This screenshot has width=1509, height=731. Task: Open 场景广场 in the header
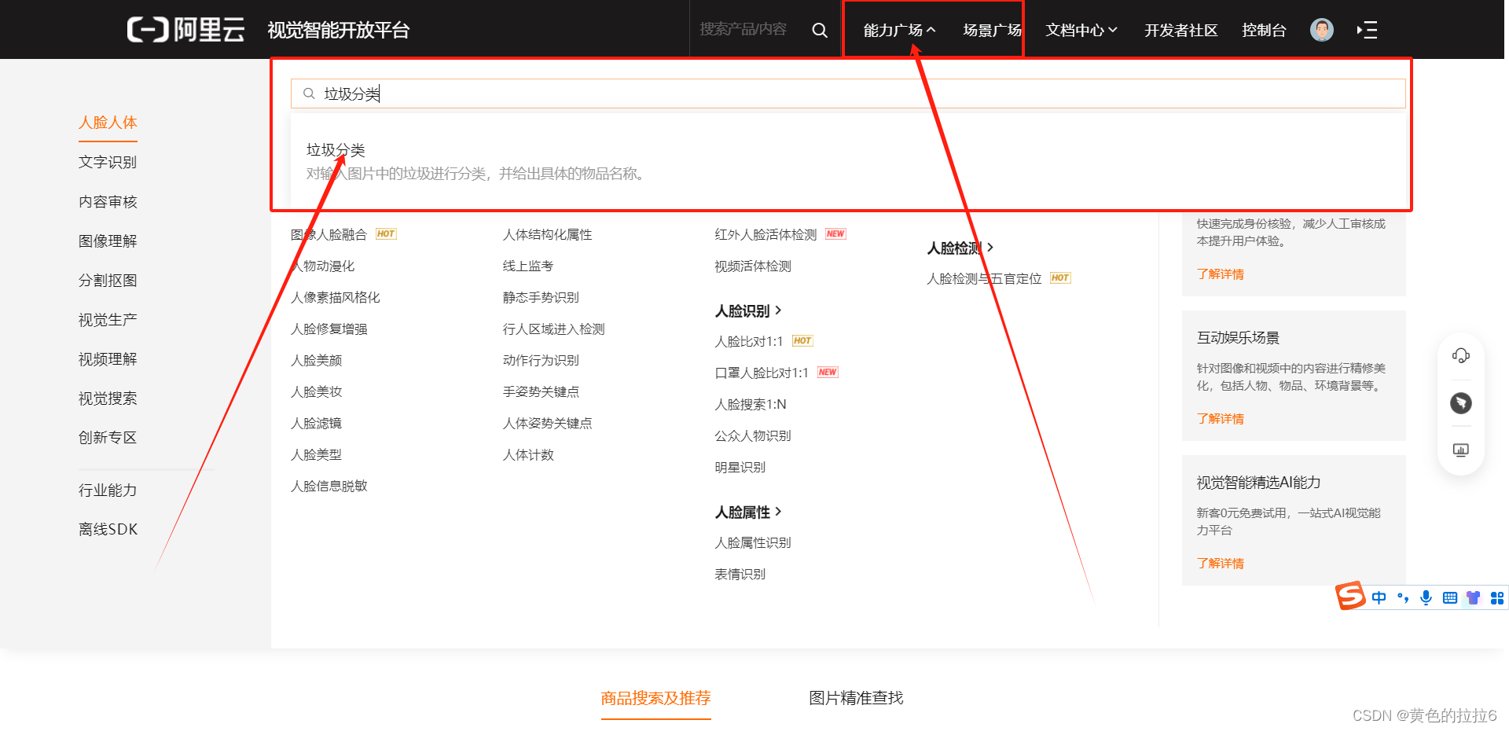(x=992, y=30)
